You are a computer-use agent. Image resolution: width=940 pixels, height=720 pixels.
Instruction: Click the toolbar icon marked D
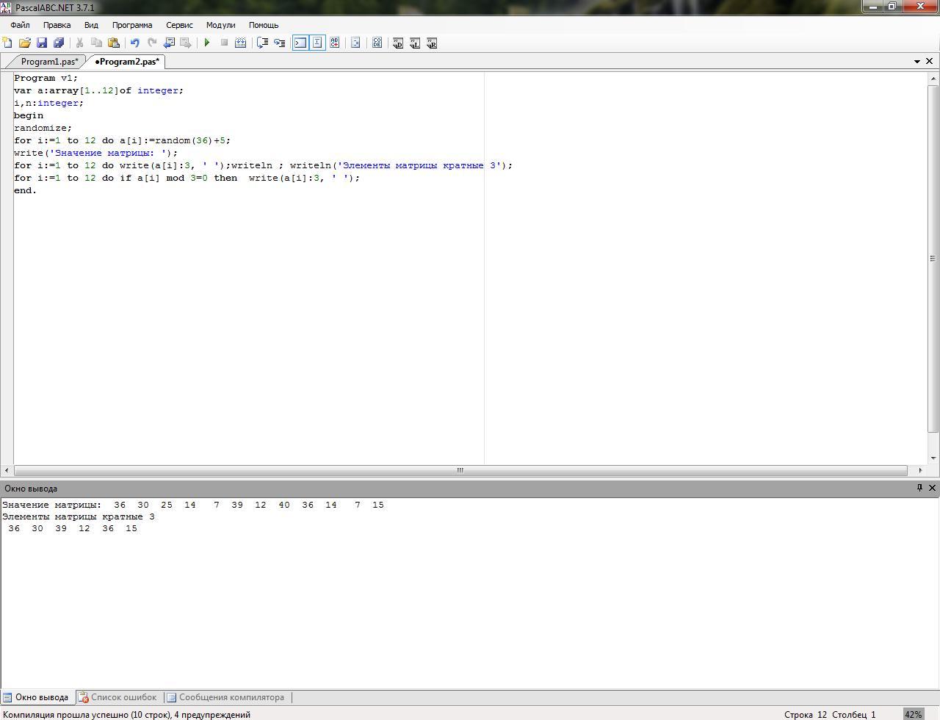[x=398, y=43]
